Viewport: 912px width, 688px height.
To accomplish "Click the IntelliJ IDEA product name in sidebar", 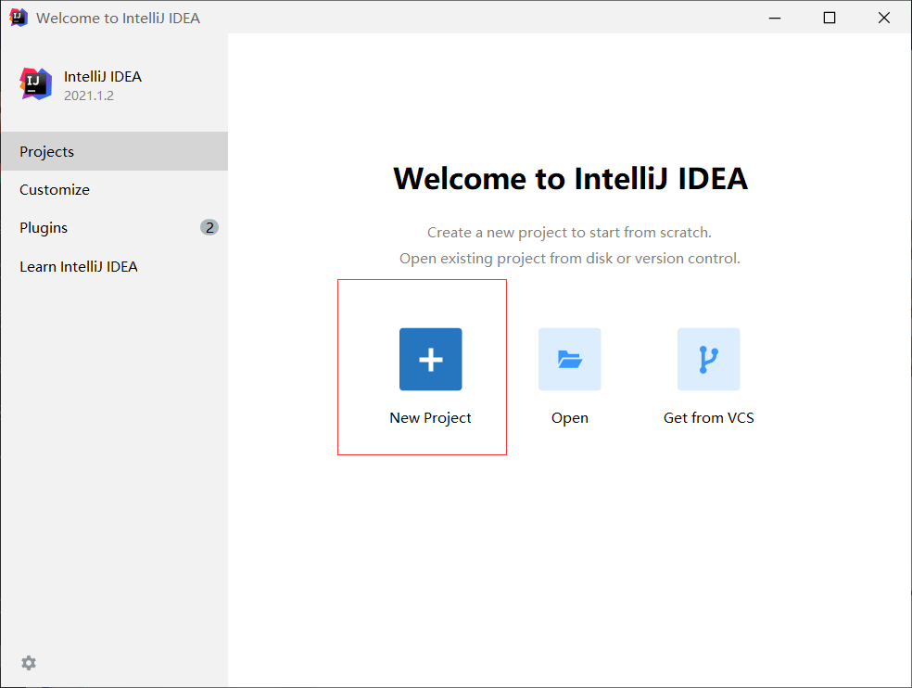I will [103, 77].
